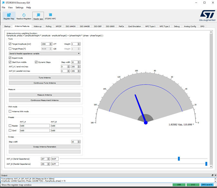The width and height of the screenshot is (217, 188).
Task: Enable the Antenna VNA mode checkbox
Action: [x=10, y=111]
